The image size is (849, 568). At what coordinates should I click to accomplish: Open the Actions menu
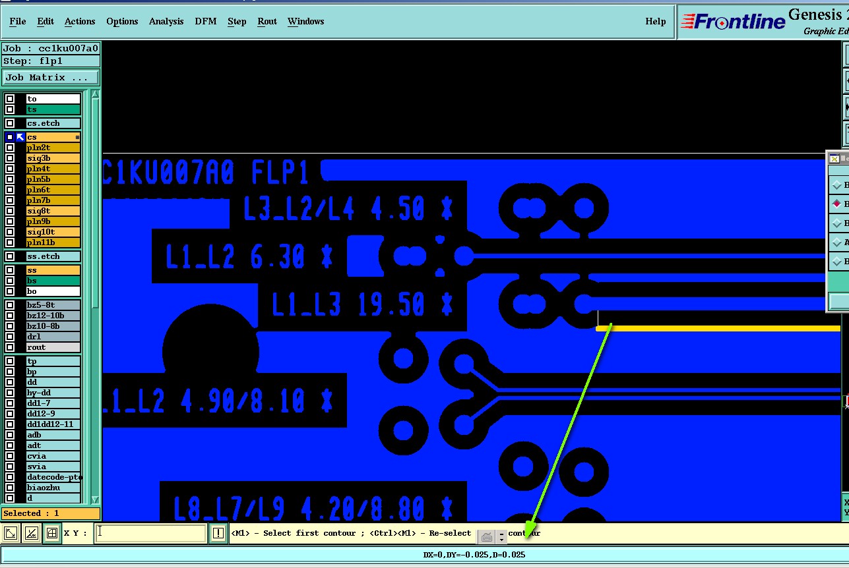[80, 21]
